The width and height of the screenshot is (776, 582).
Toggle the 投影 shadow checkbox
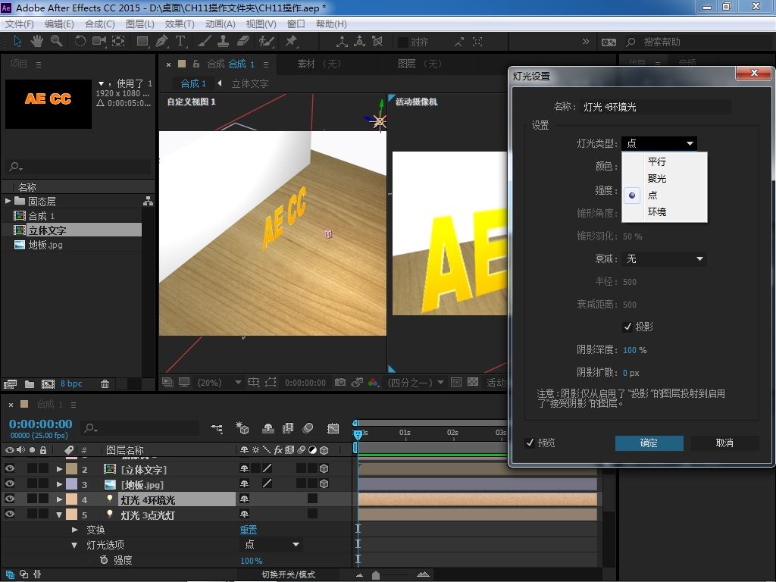point(627,327)
